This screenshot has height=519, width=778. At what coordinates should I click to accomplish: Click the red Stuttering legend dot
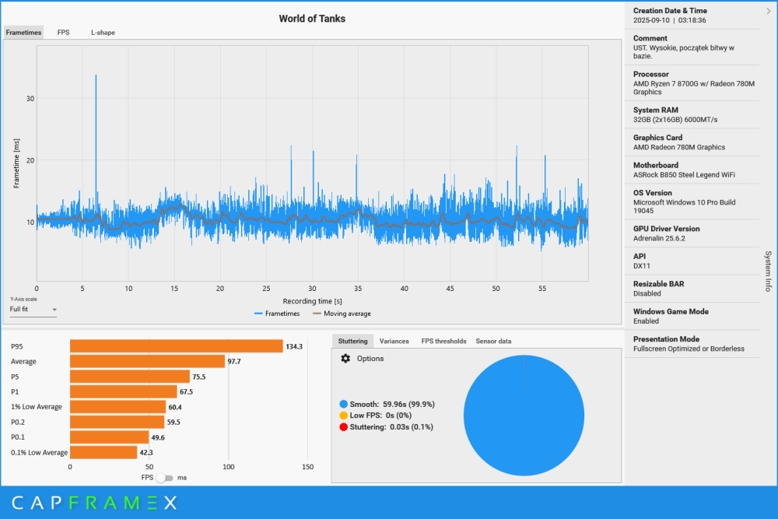pyautogui.click(x=343, y=427)
